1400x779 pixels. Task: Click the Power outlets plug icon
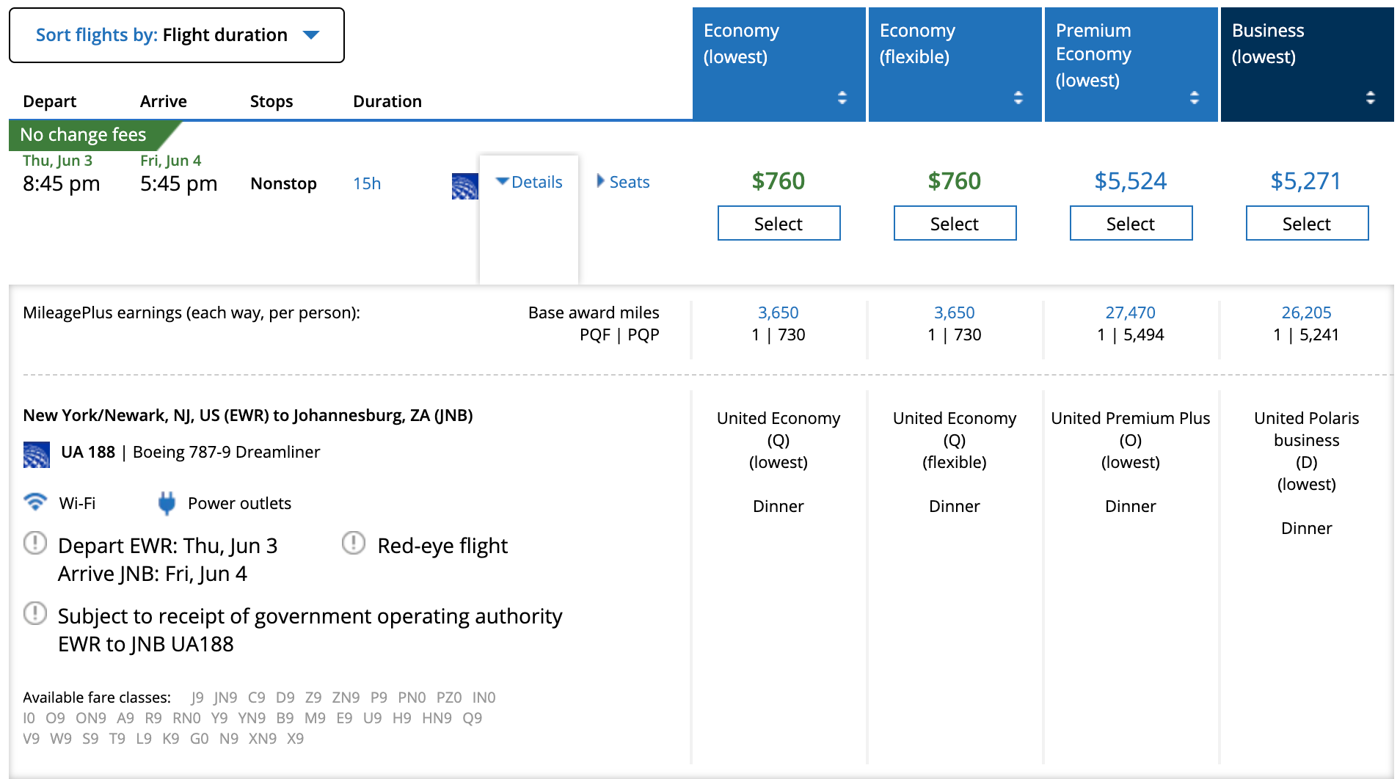pyautogui.click(x=167, y=503)
